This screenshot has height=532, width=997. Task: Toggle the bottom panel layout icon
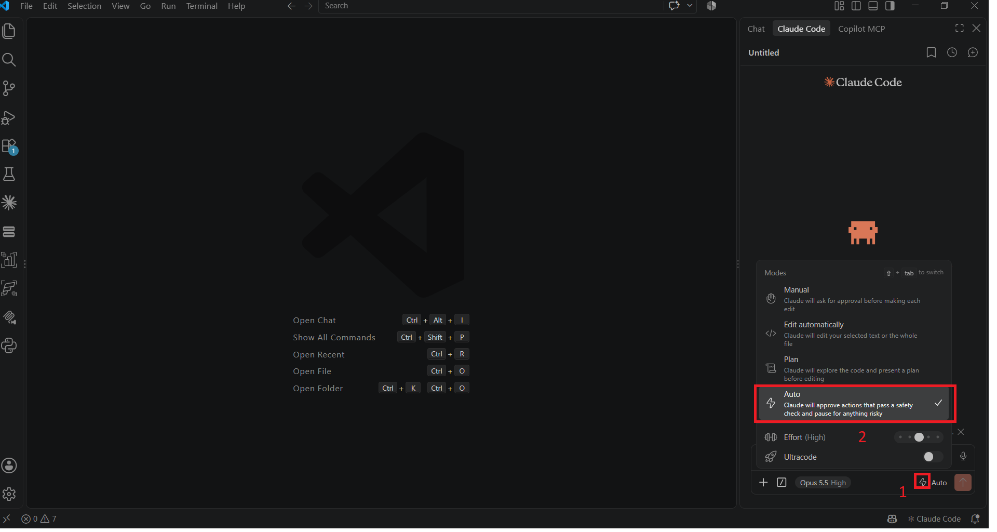(x=873, y=6)
